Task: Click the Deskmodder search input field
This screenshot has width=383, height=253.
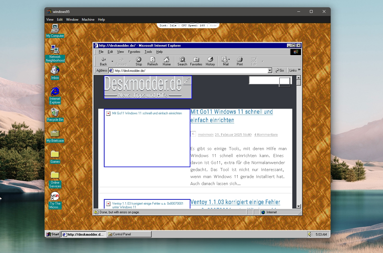Action: coord(264,80)
